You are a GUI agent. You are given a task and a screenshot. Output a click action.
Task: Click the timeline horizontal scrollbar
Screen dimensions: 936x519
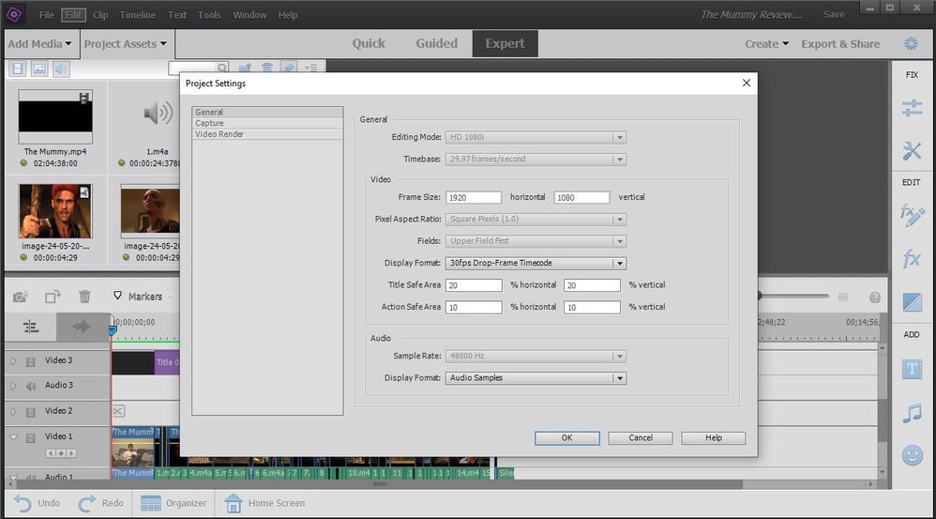(380, 484)
